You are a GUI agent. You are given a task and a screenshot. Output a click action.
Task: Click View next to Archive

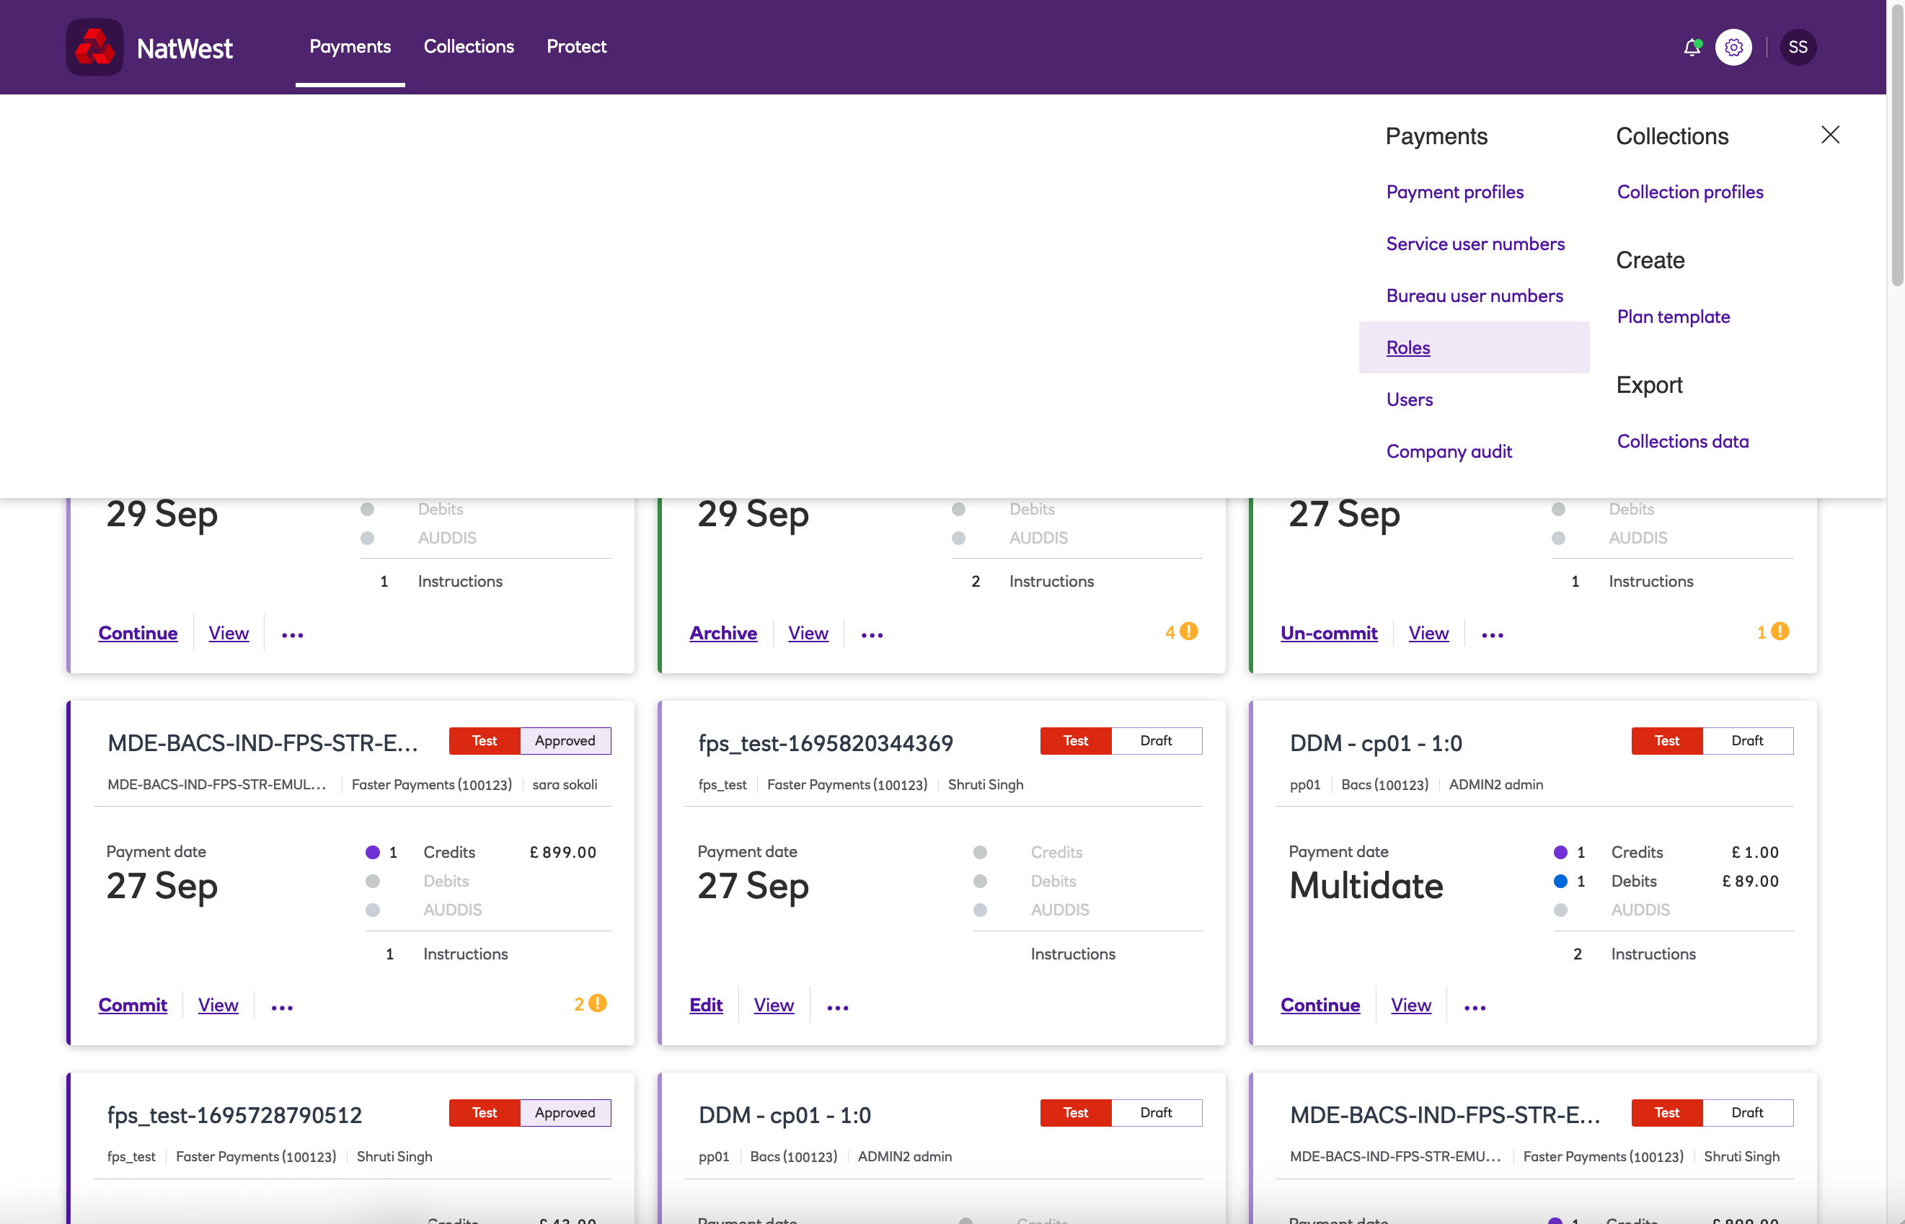[x=808, y=634]
